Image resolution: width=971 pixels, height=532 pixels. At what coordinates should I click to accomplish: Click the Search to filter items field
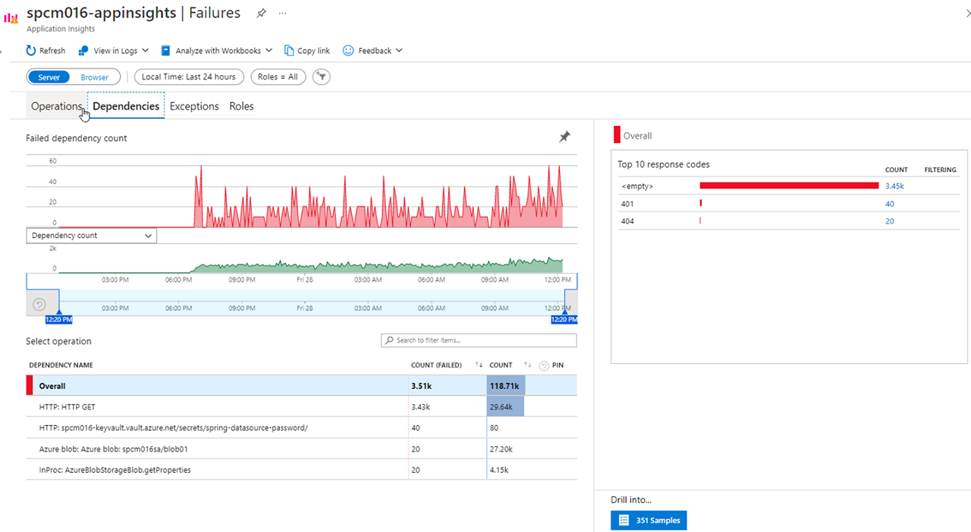pyautogui.click(x=479, y=340)
